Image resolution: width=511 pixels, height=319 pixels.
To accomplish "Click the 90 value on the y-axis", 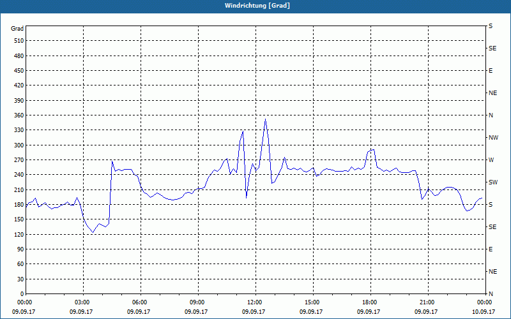I will [x=20, y=249].
